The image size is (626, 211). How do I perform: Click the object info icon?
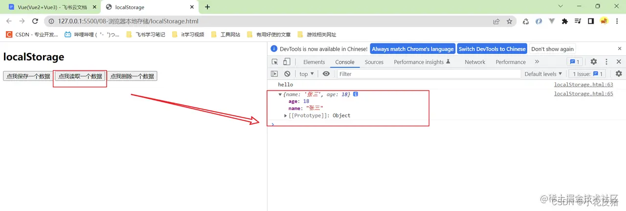coord(356,94)
